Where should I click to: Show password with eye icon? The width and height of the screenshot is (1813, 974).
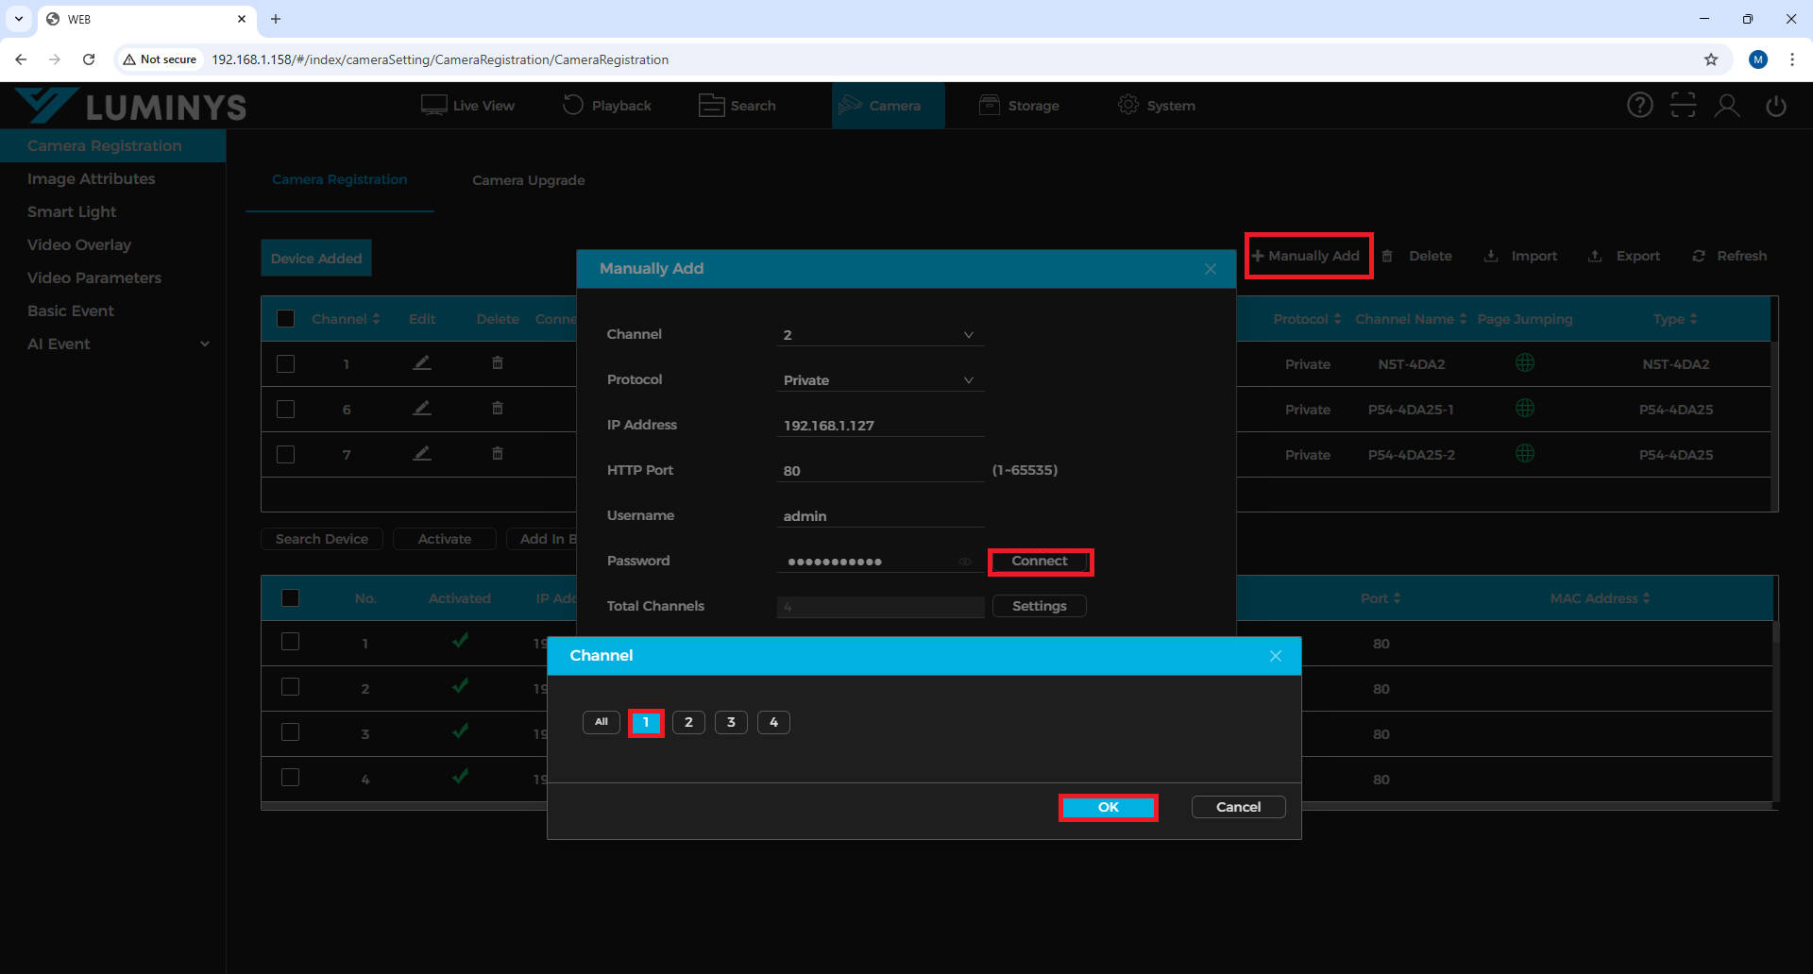[x=965, y=562]
